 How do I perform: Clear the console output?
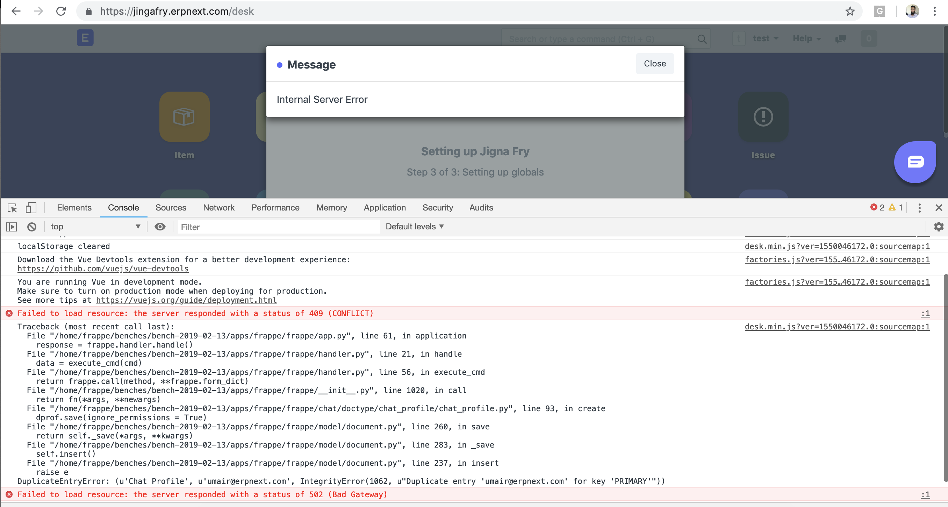coord(32,227)
